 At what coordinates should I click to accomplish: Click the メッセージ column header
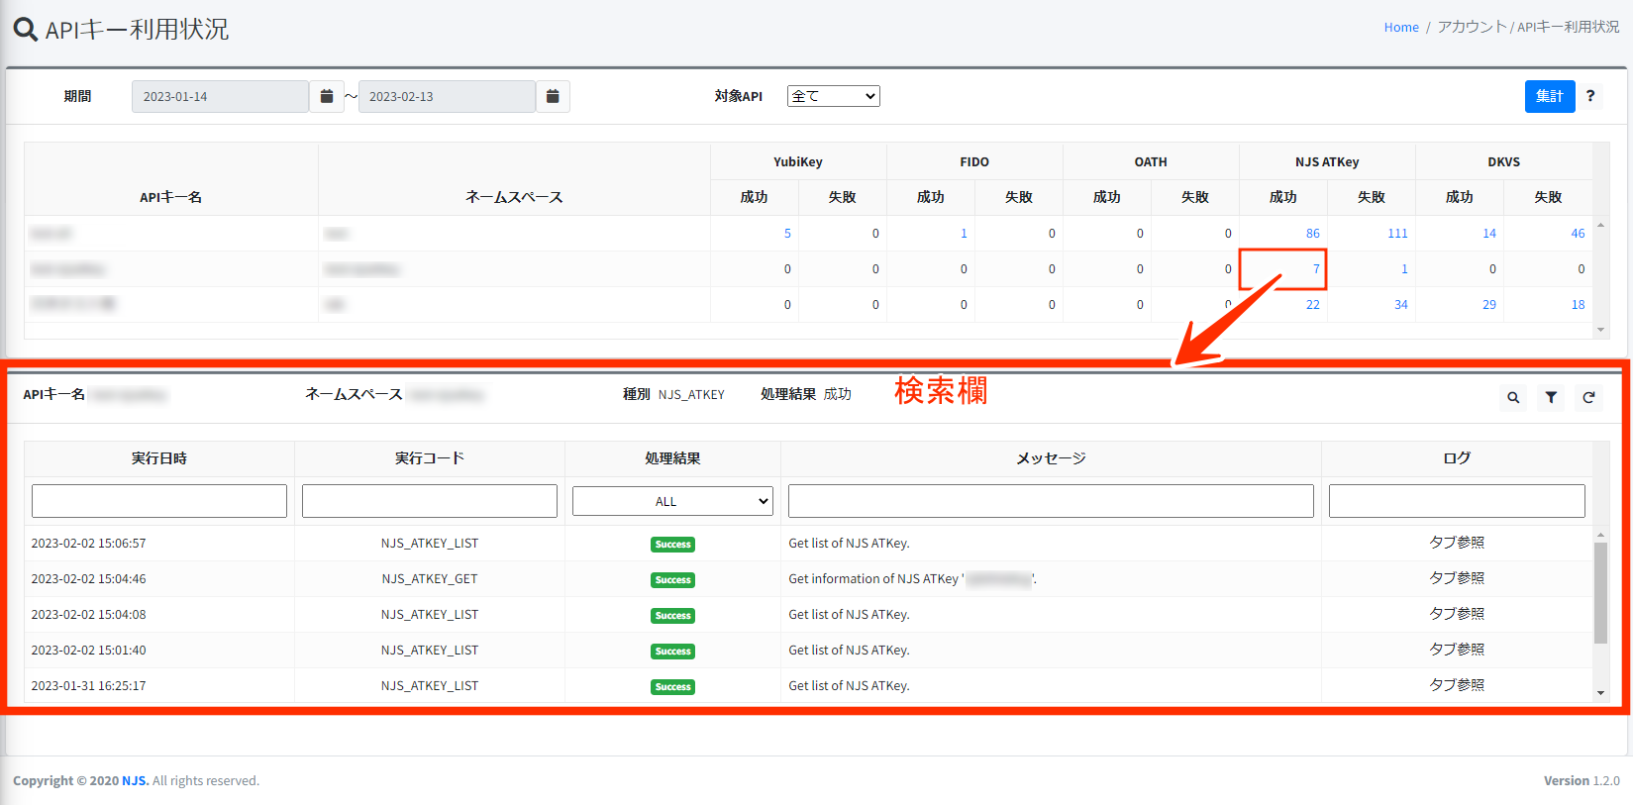[1051, 458]
